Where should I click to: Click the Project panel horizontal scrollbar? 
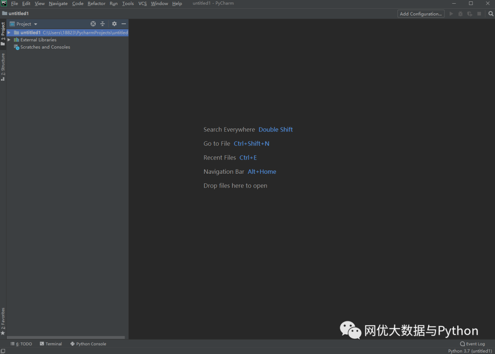(66, 337)
